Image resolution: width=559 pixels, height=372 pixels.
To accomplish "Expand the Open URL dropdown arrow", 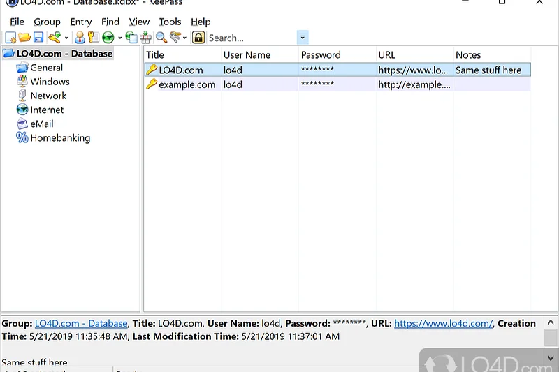I will point(119,38).
